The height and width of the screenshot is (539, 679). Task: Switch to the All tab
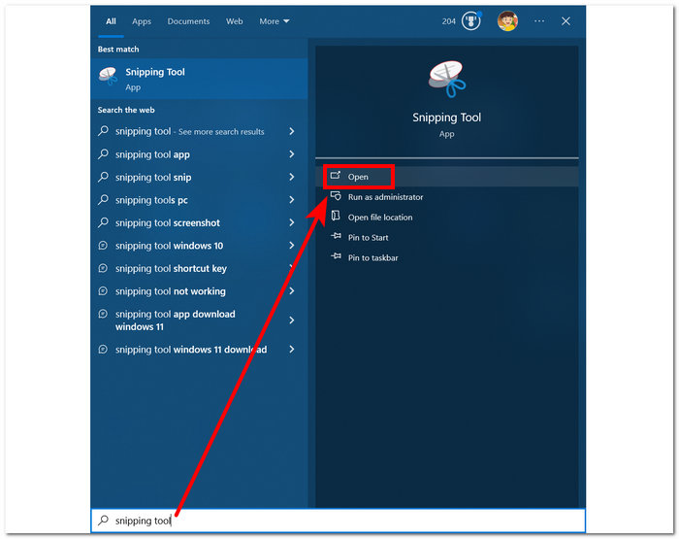pos(111,20)
